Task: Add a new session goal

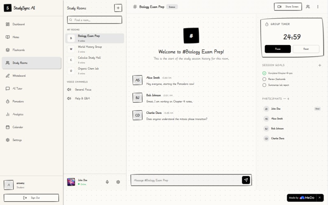Action: pyautogui.click(x=319, y=65)
